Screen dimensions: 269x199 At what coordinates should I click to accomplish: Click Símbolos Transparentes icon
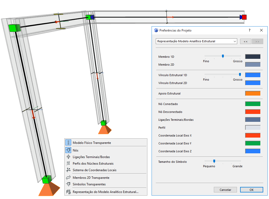(x=68, y=184)
